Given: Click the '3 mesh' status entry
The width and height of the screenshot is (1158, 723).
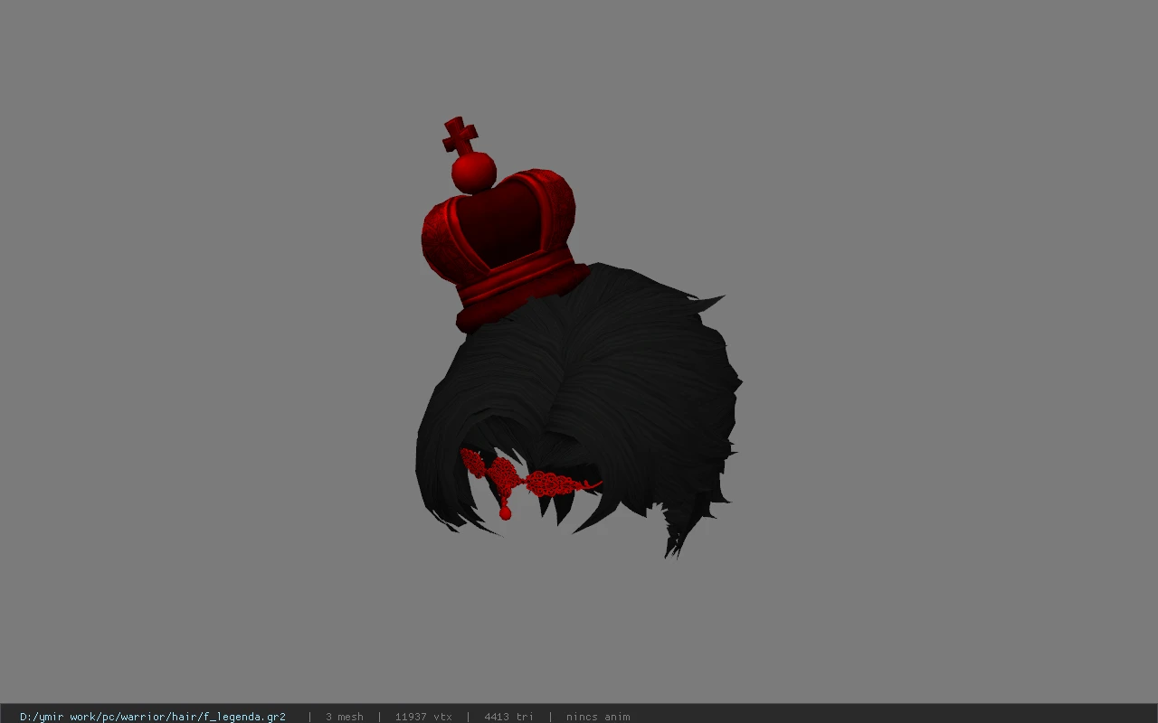Looking at the screenshot, I should [345, 717].
